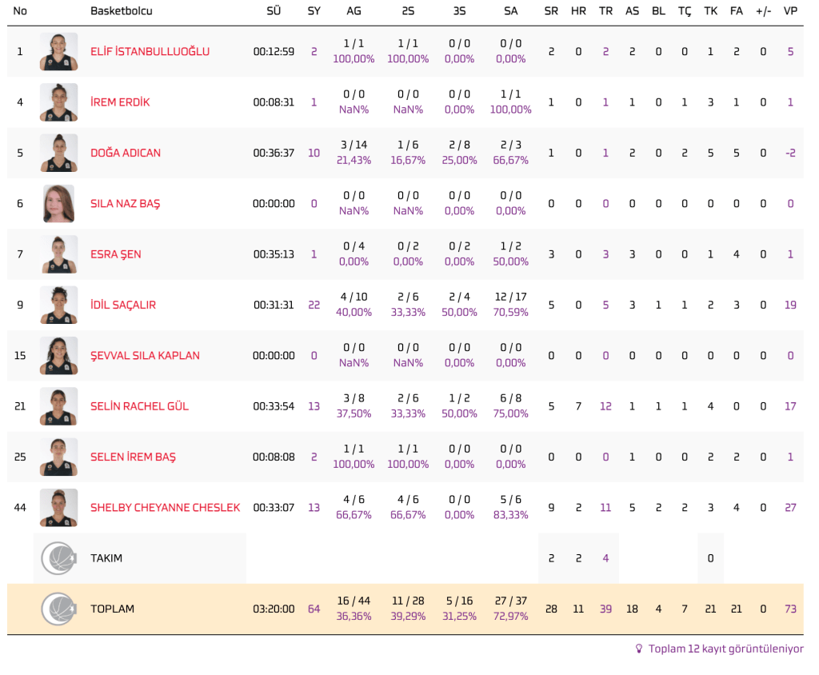
Task: Click Doğa Adıcan's player thumbnail
Action: (x=58, y=153)
